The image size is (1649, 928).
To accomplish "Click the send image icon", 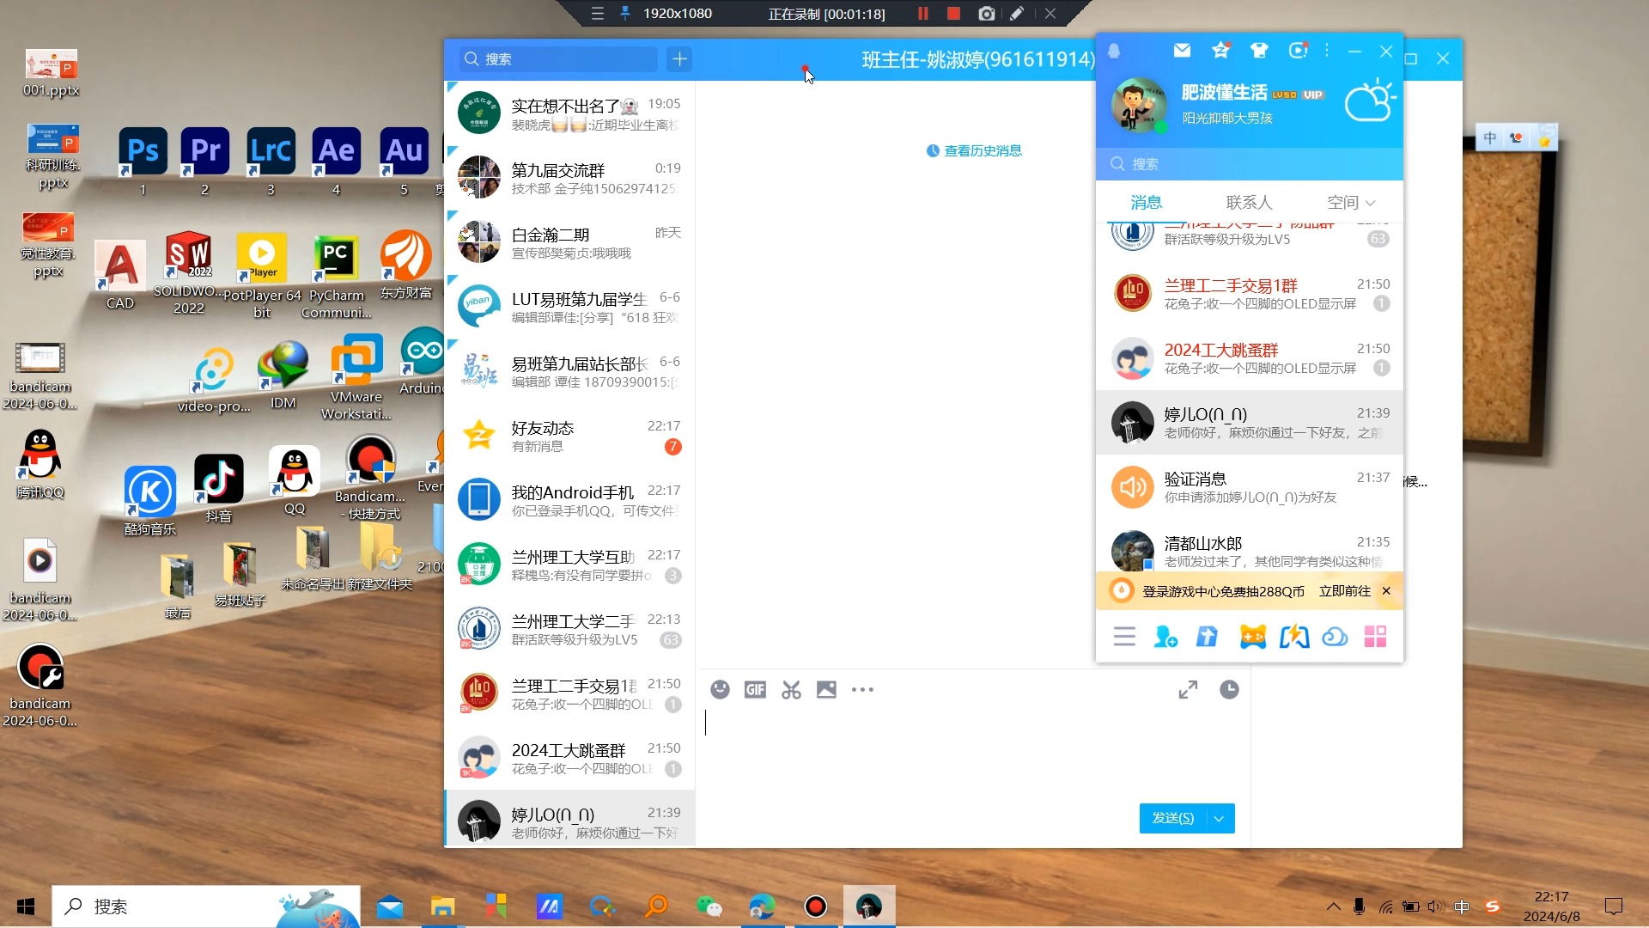I will (x=826, y=690).
